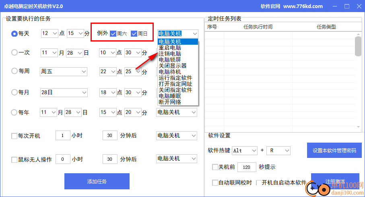Click the task list scroll up arrow
The width and height of the screenshot is (365, 197).
[x=358, y=34]
